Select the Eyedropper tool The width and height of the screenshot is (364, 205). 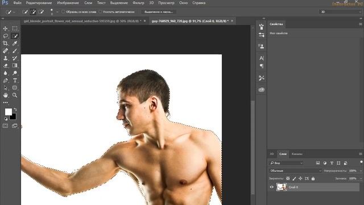15,43
